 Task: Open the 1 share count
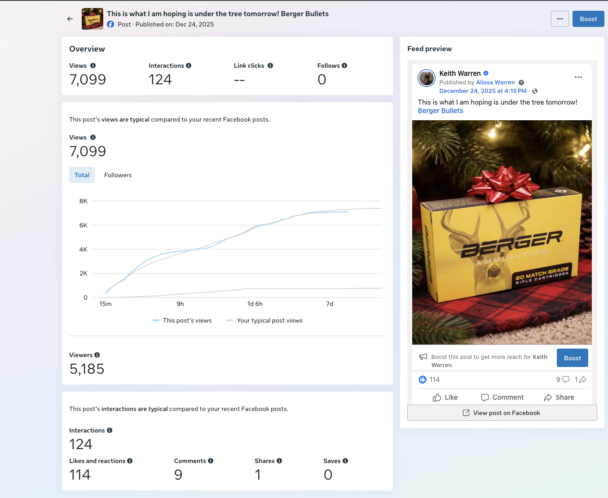pyautogui.click(x=581, y=380)
